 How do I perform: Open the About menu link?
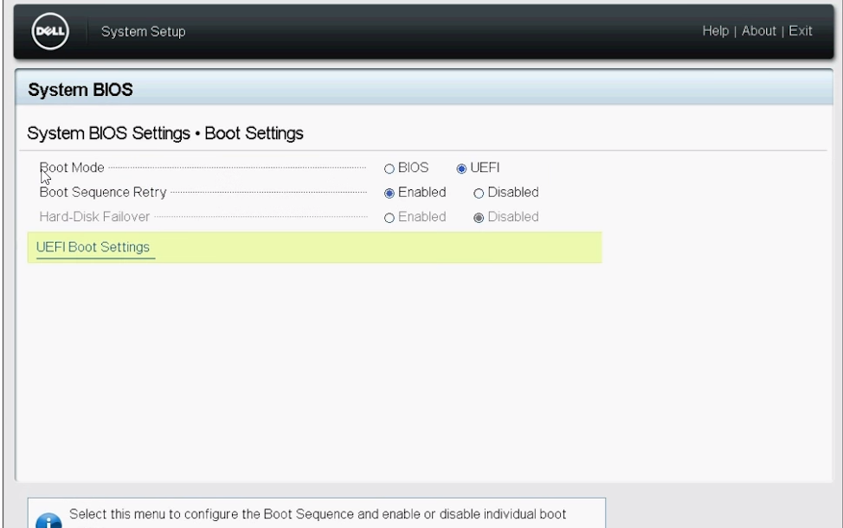pos(758,30)
